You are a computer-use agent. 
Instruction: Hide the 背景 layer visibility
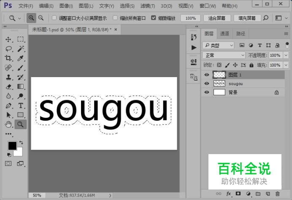pos(206,92)
